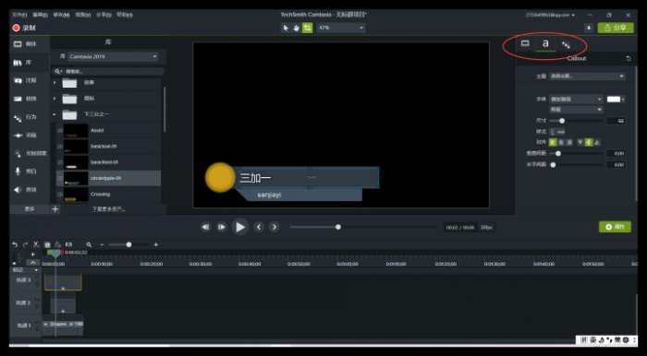Open the Audio Effects speaker panel

[26, 190]
